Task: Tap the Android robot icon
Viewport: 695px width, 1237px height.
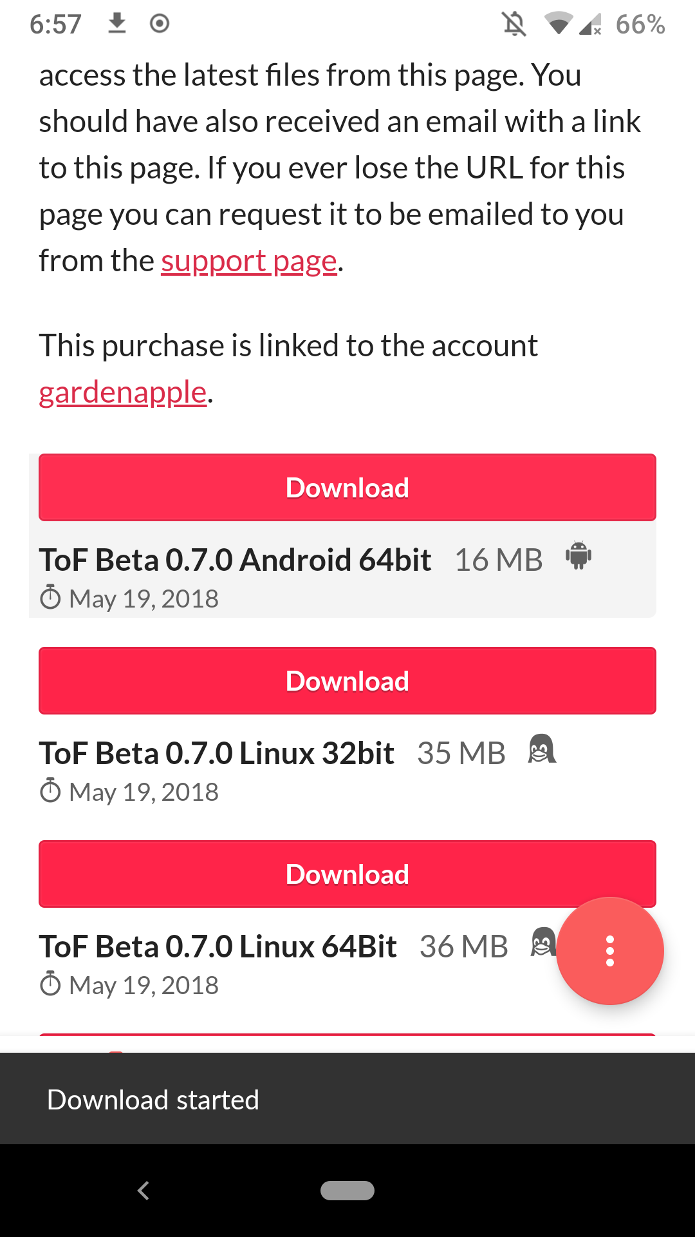Action: tap(579, 556)
